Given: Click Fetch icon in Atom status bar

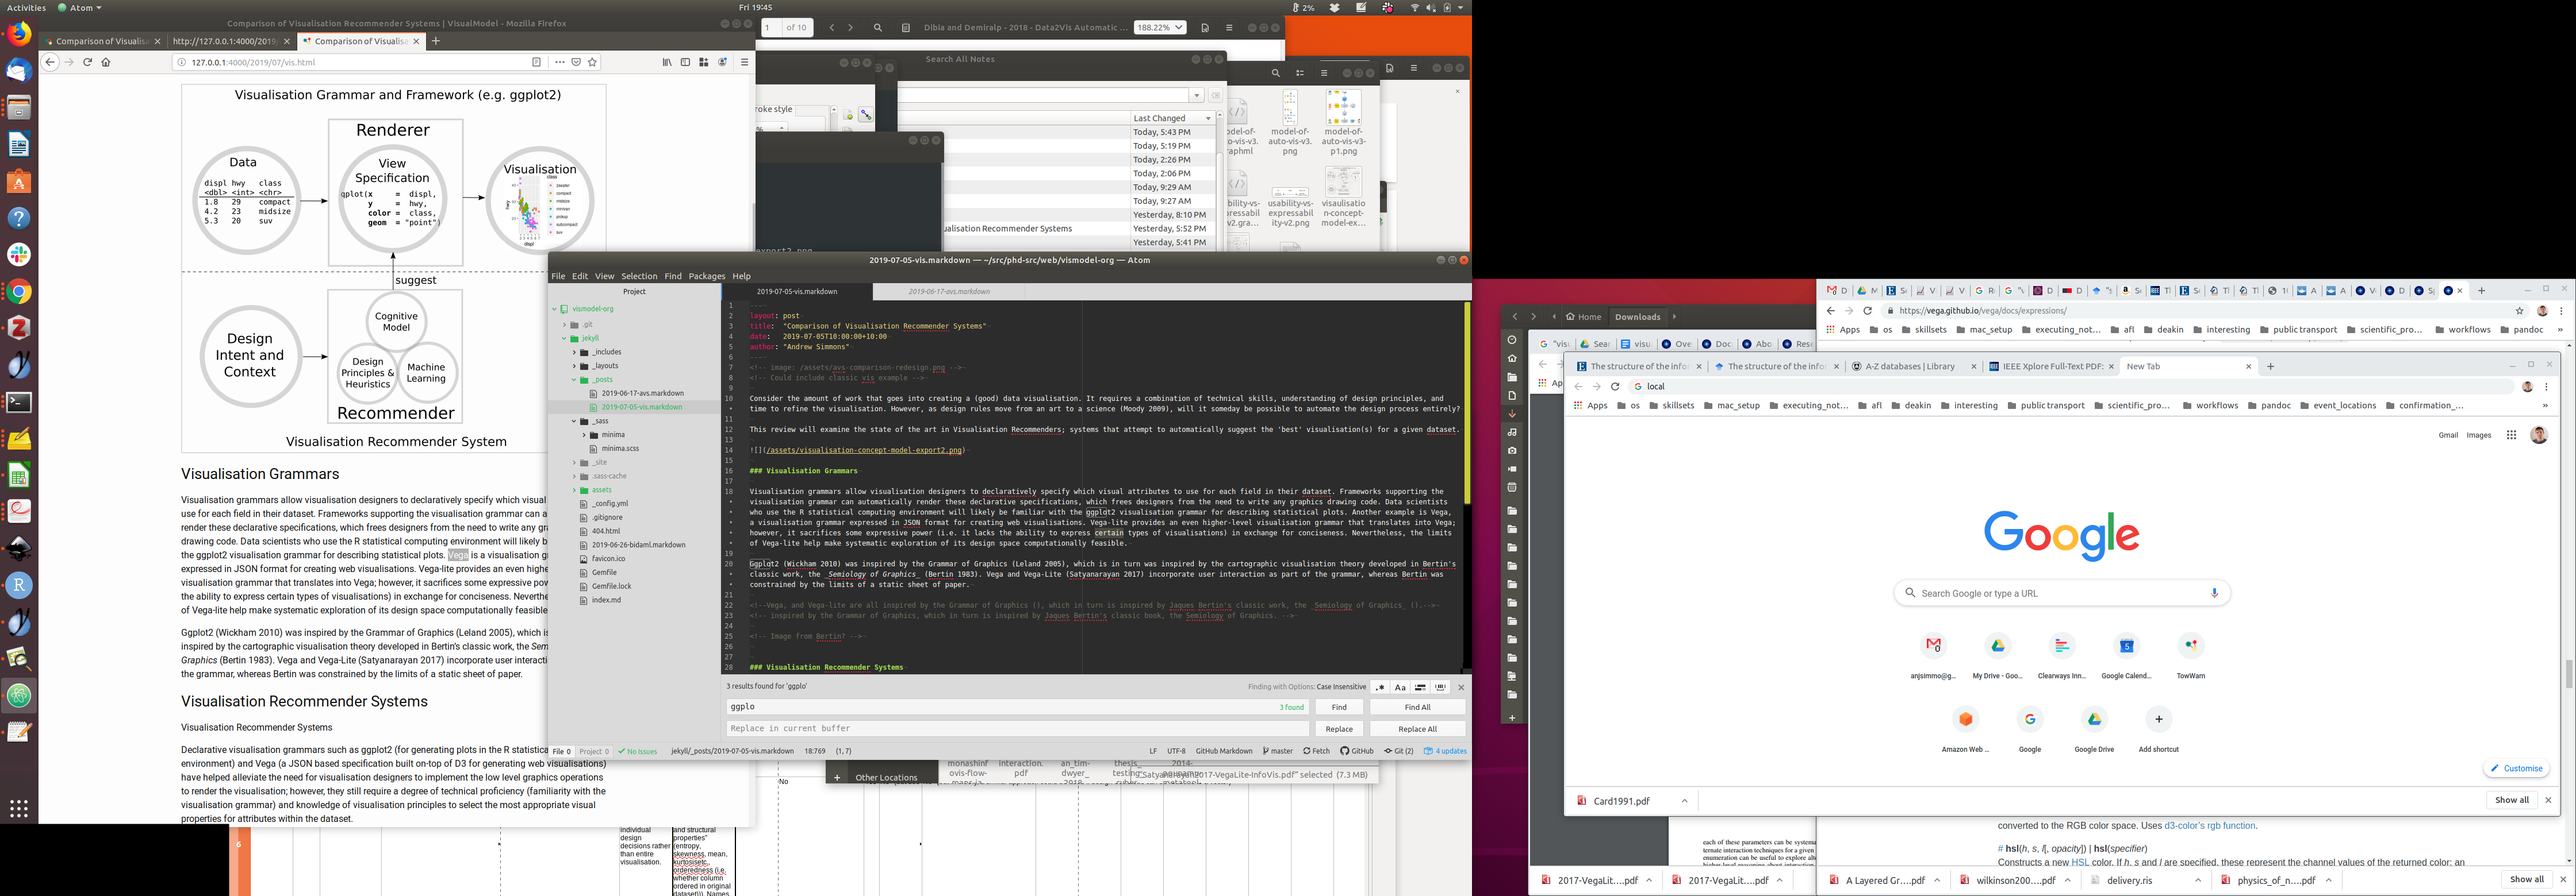Looking at the screenshot, I should 1316,751.
